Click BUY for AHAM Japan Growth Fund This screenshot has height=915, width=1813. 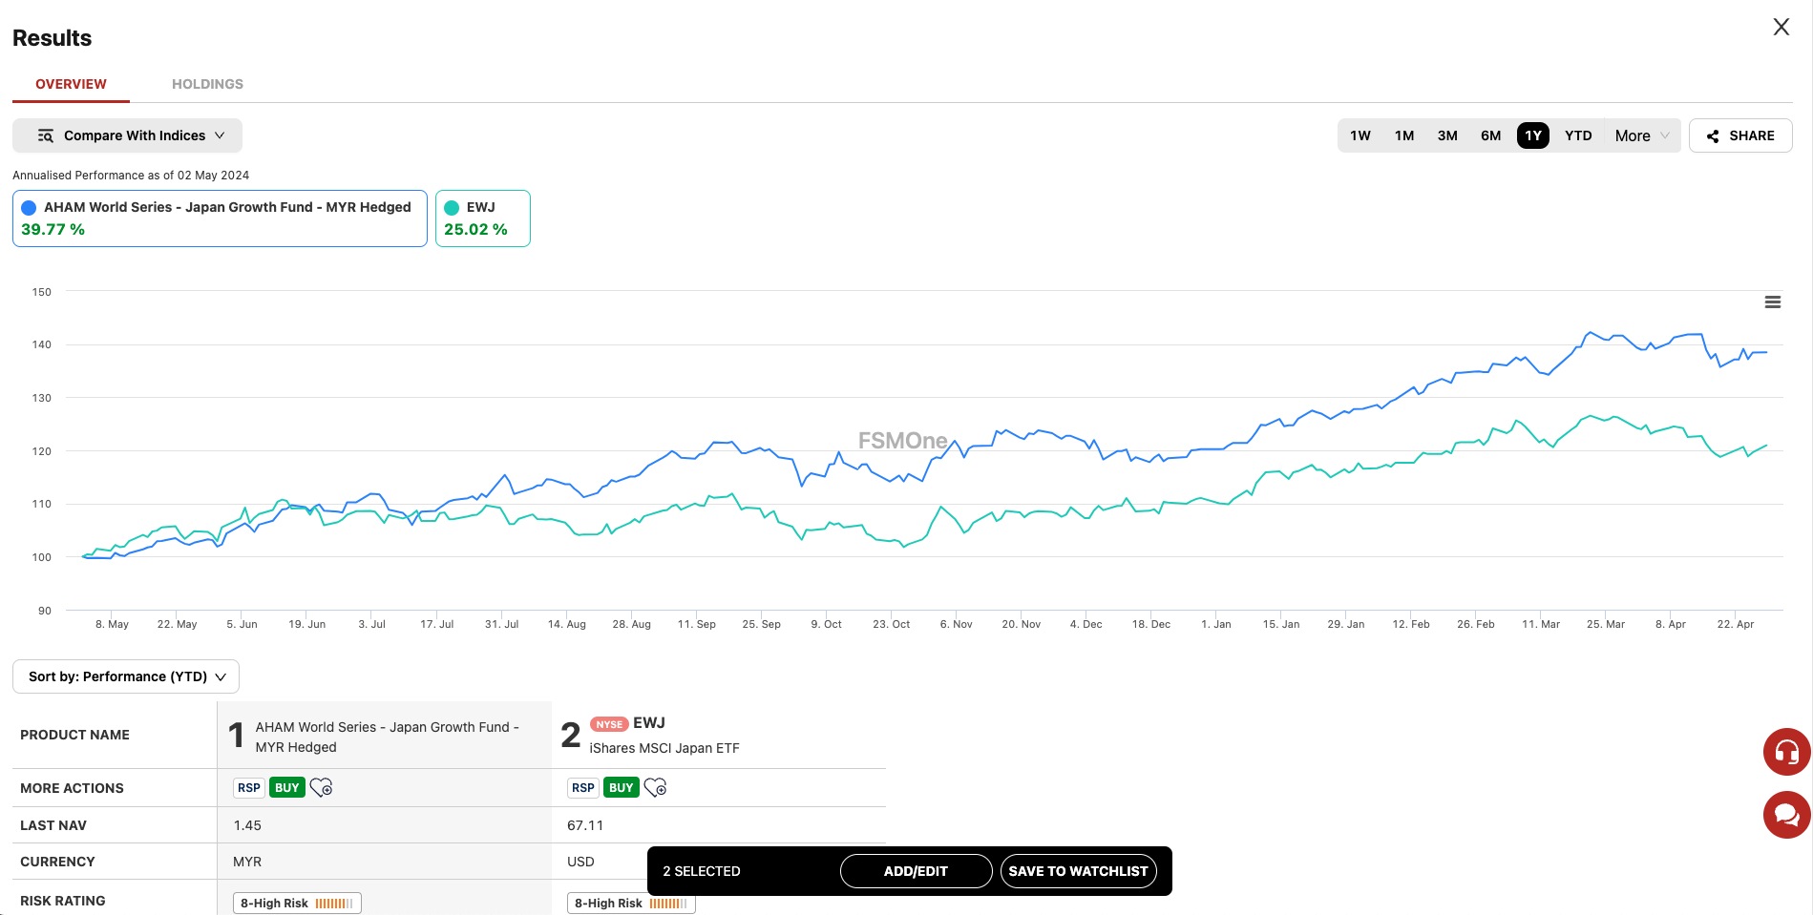tap(287, 788)
